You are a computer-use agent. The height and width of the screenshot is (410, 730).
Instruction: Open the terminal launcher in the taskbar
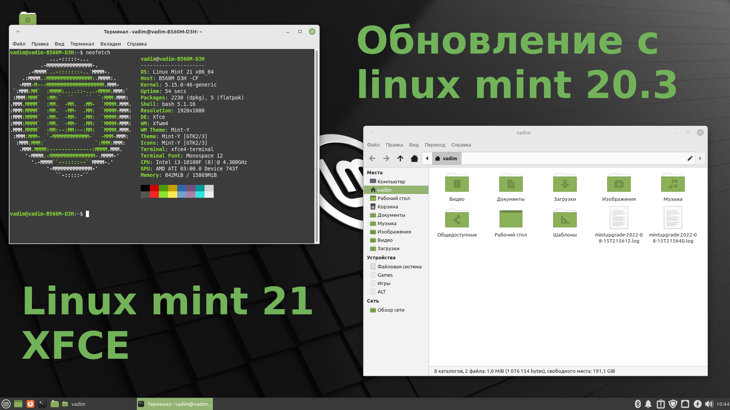point(43,404)
